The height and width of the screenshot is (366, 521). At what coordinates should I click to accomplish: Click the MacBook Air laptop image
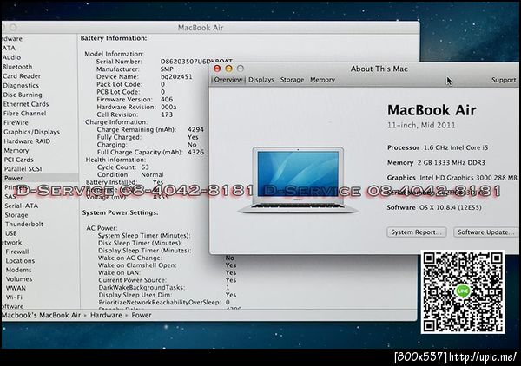(x=298, y=180)
